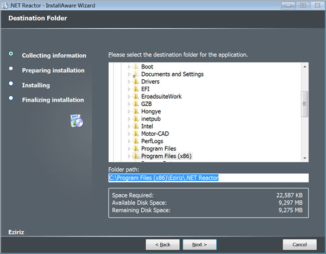Click the 9,275 MB remaining disk value
The width and height of the screenshot is (326, 254).
coord(291,210)
